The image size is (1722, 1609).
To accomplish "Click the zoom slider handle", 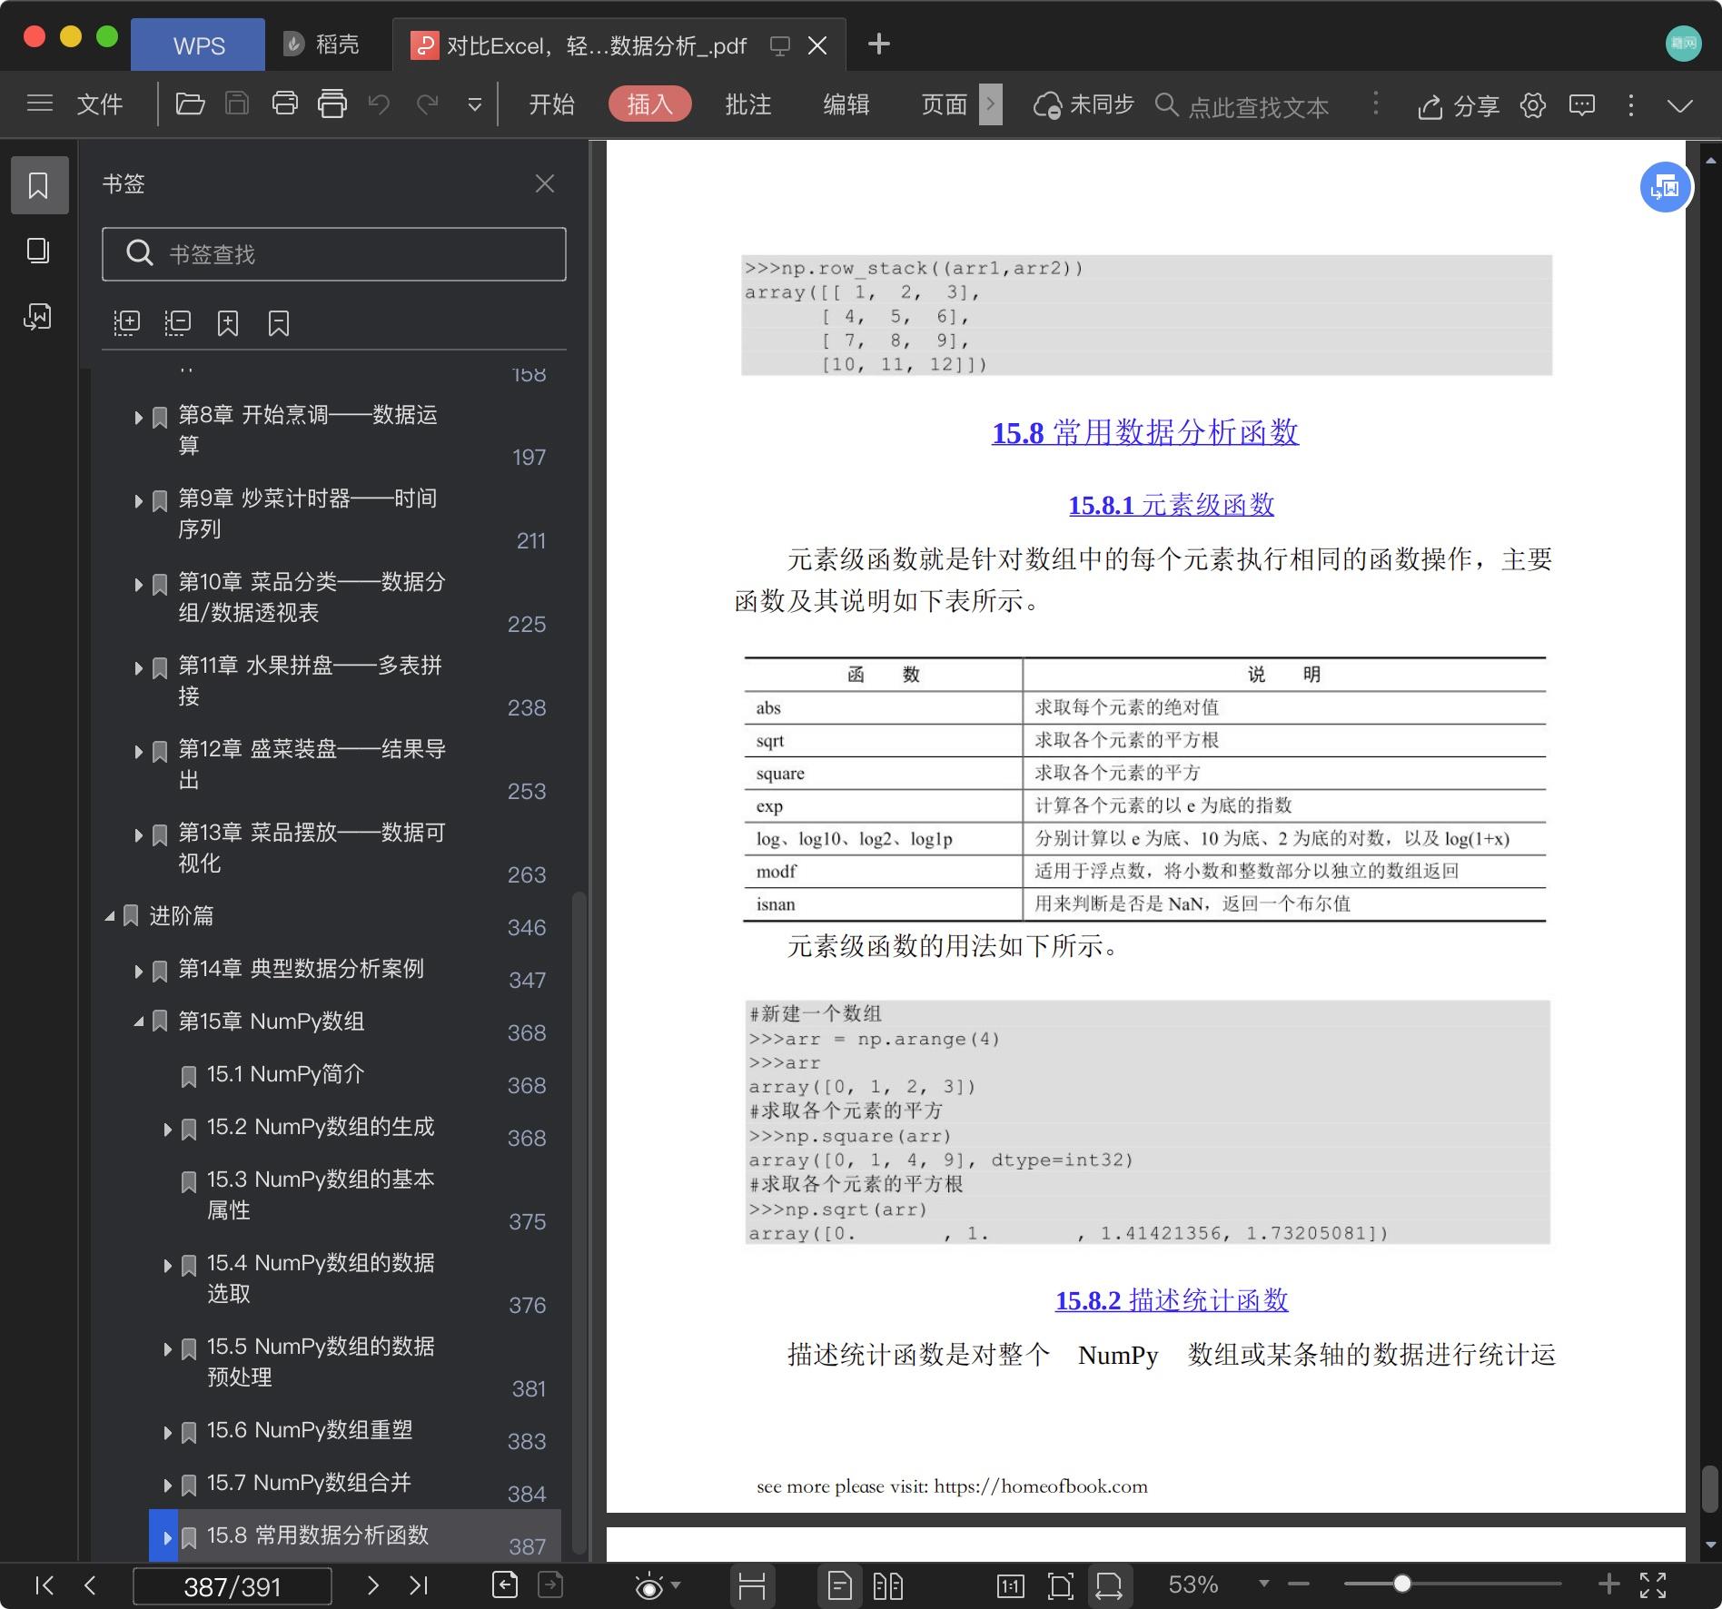I will coord(1402,1584).
